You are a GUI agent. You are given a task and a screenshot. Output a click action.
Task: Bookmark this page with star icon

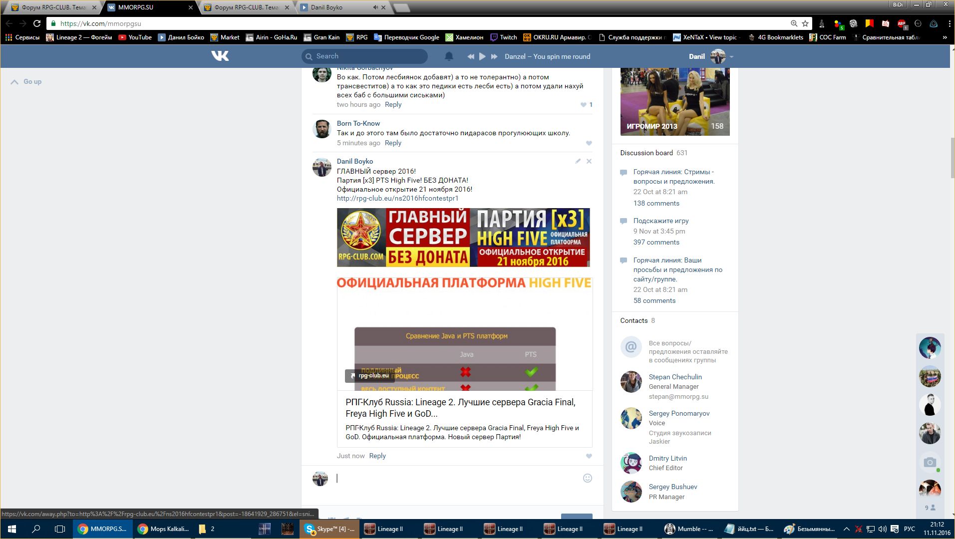(x=805, y=23)
